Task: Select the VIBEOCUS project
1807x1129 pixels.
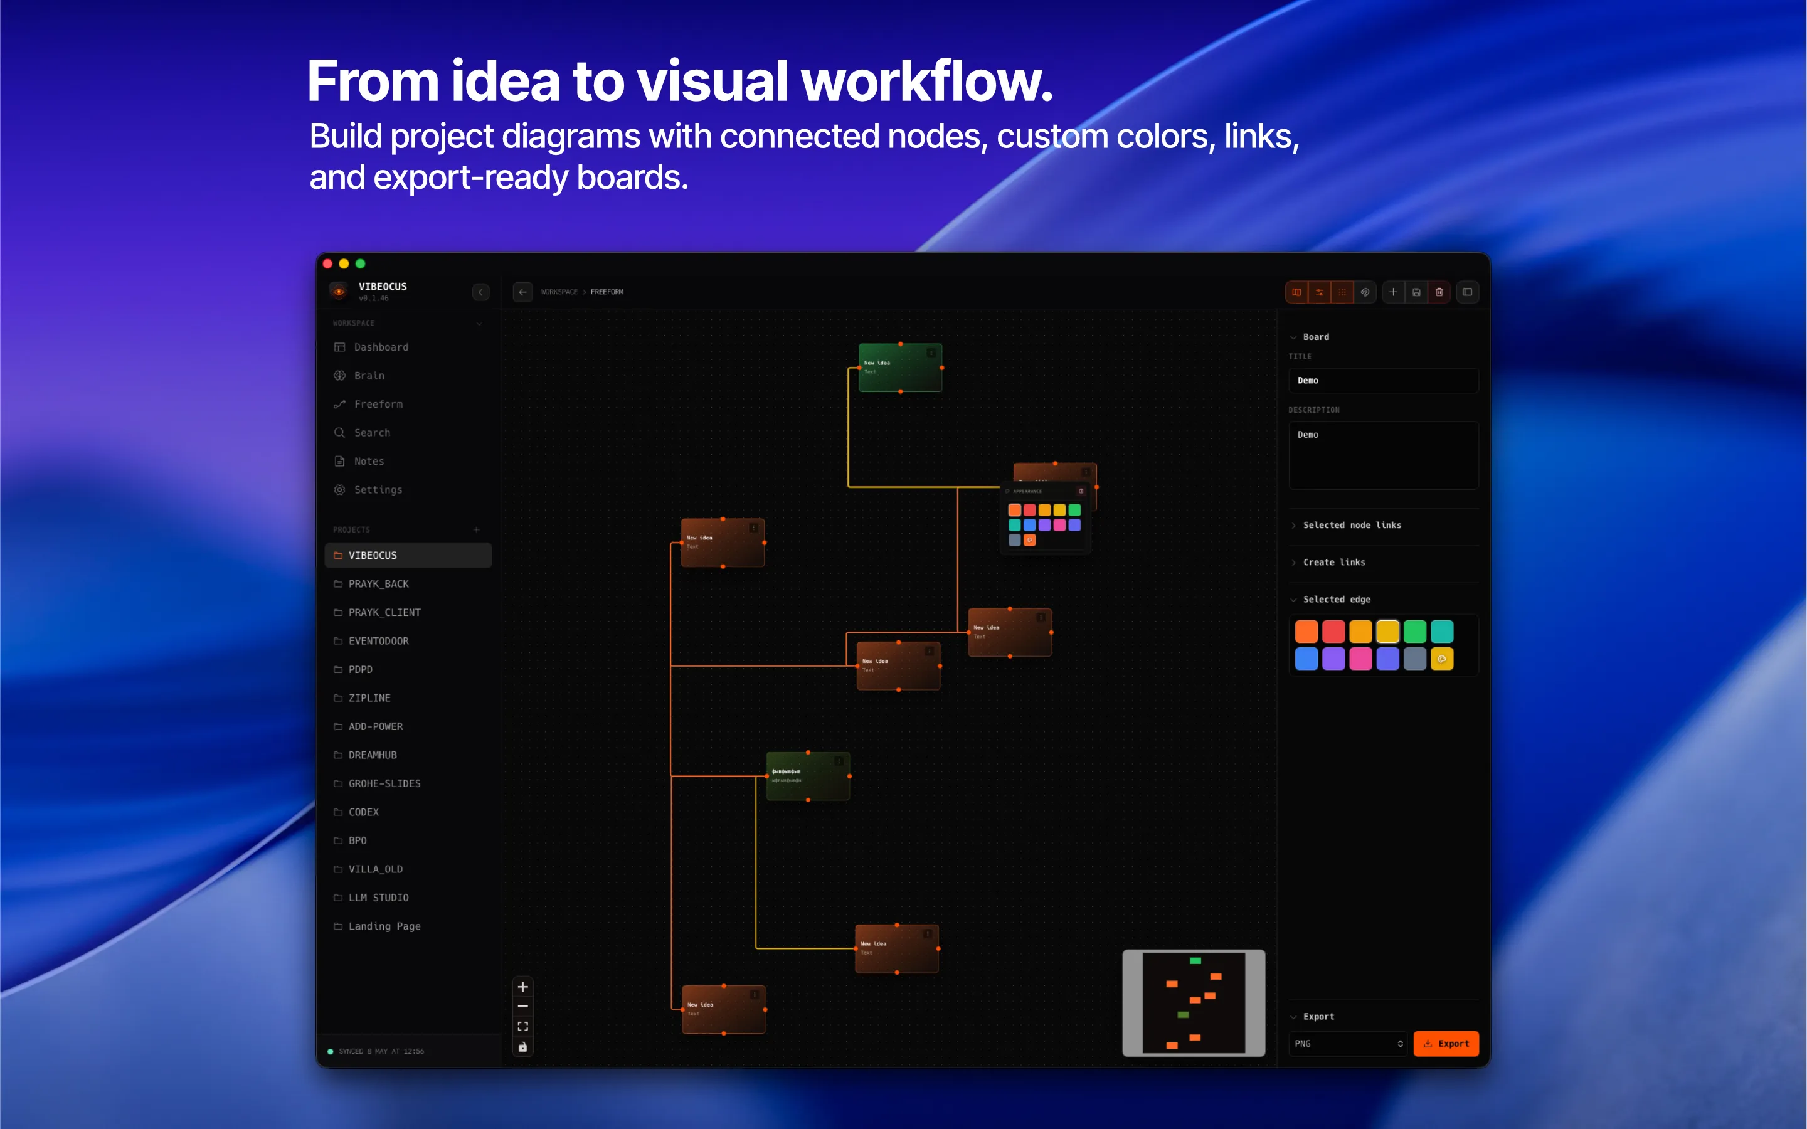Action: (408, 556)
